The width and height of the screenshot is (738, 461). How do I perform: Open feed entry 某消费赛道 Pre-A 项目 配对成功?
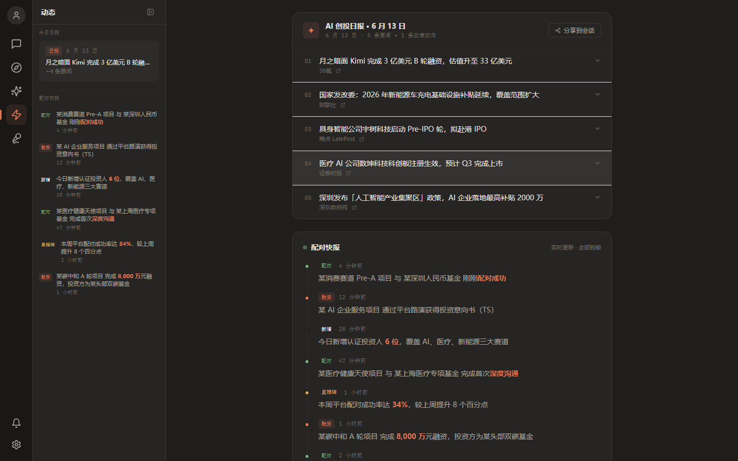pos(412,278)
